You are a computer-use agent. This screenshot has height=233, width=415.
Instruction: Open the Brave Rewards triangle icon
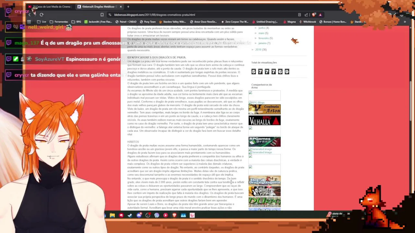pyautogui.click(x=320, y=15)
